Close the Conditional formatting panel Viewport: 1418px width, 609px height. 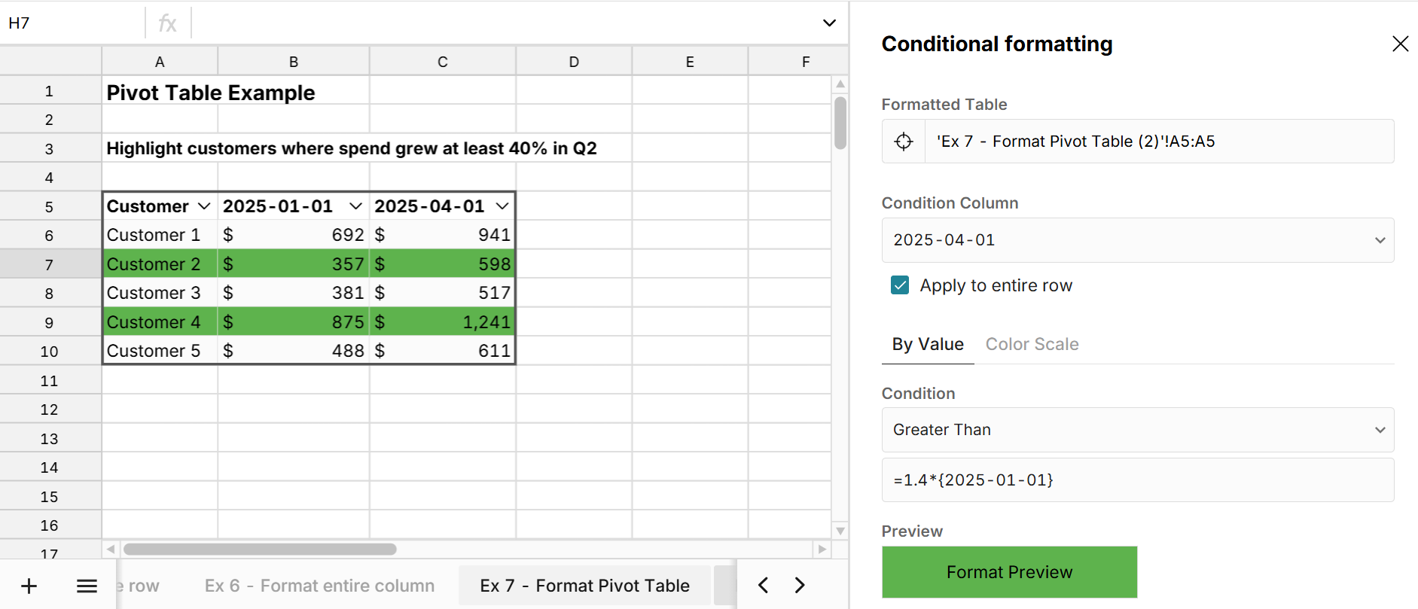[x=1400, y=44]
